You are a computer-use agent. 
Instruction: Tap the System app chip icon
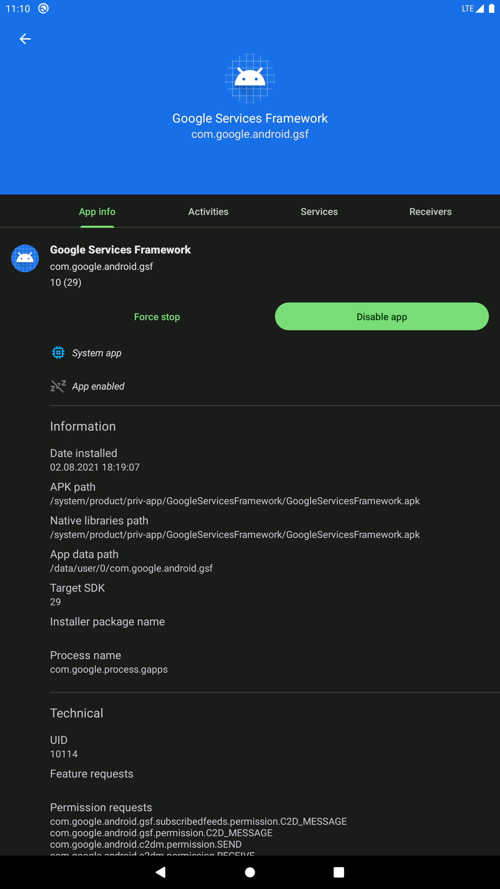click(x=58, y=353)
